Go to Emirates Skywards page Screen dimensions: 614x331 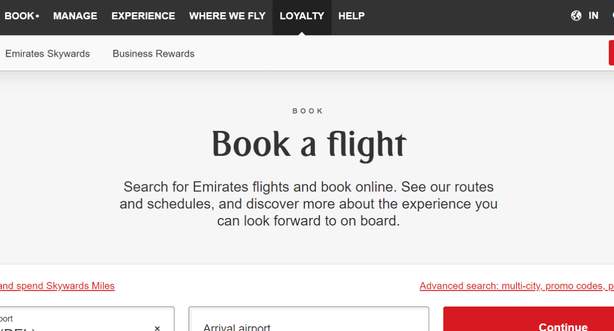(x=47, y=53)
